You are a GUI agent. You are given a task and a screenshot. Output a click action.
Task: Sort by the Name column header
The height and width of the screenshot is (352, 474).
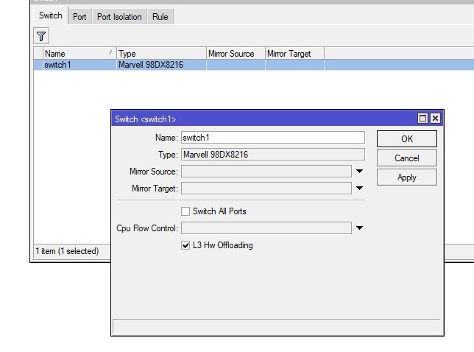[x=79, y=54]
